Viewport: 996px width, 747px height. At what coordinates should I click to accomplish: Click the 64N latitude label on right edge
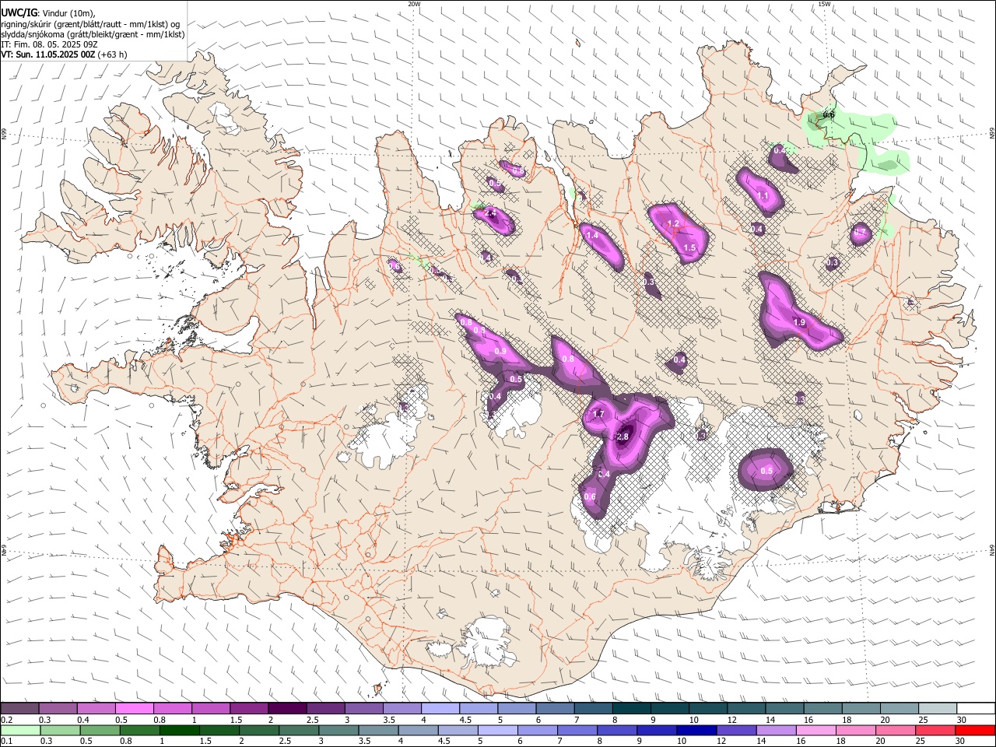(x=992, y=550)
